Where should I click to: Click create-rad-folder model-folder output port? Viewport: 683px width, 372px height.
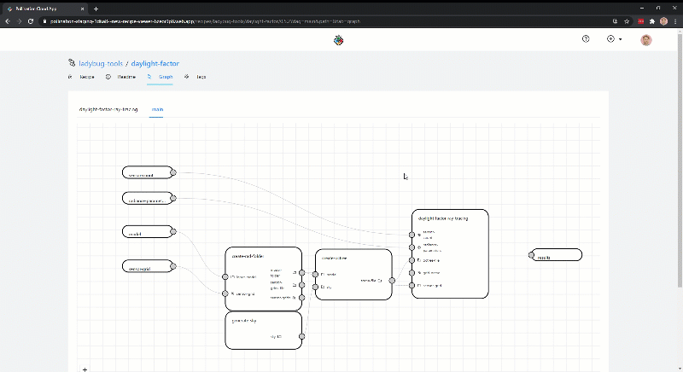[x=302, y=273]
